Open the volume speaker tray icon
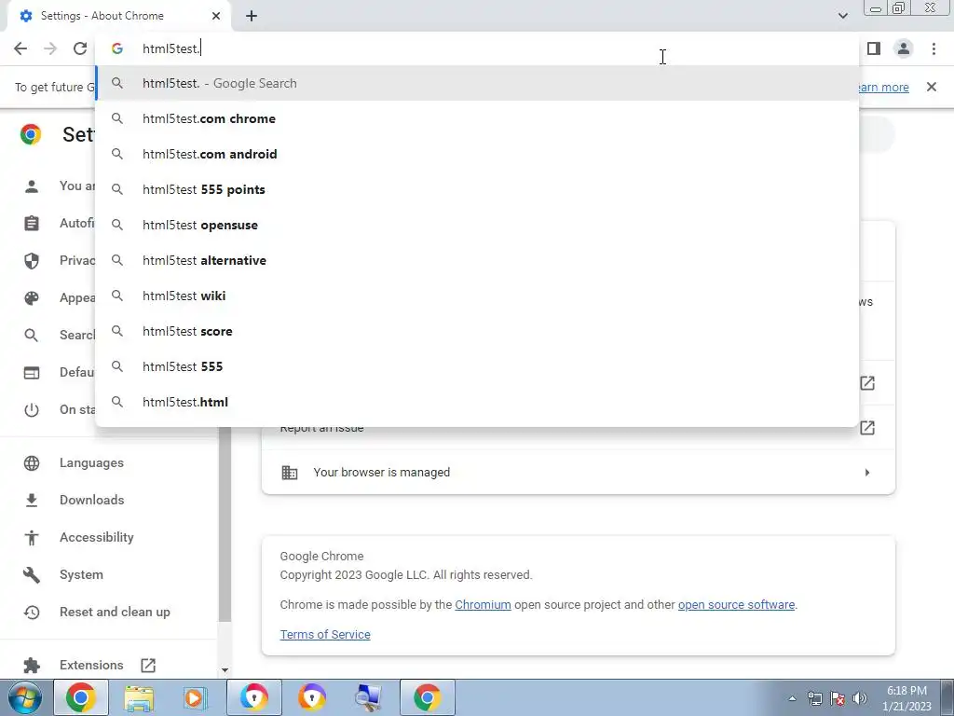The width and height of the screenshot is (954, 716). [860, 698]
